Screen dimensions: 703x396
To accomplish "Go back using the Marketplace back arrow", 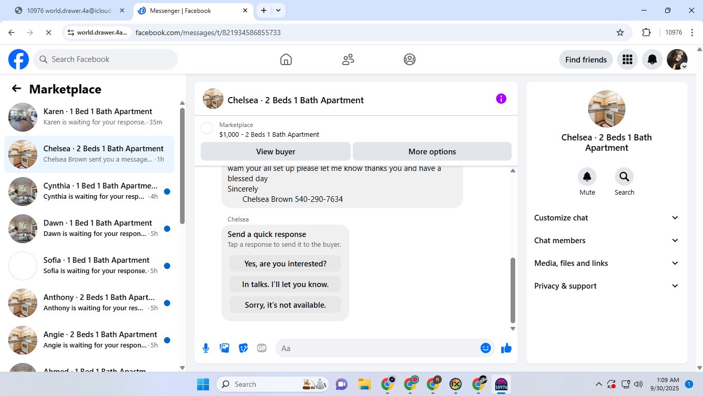I will tap(17, 89).
